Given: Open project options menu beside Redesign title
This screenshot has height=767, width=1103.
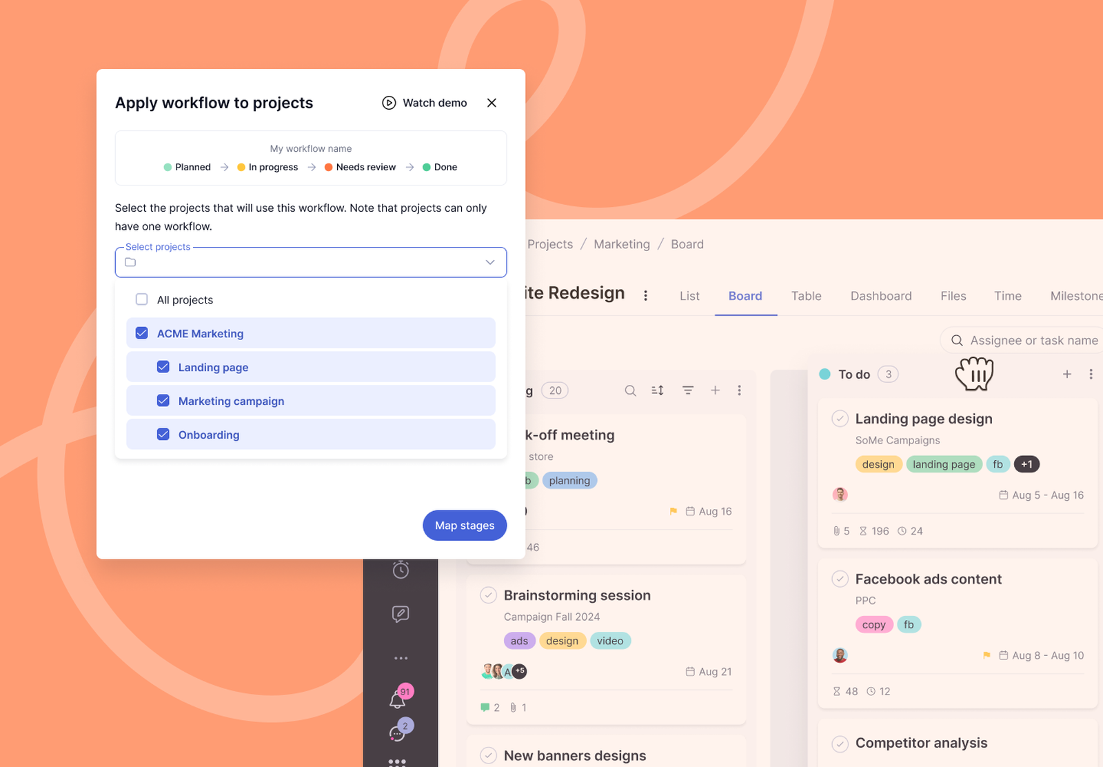Looking at the screenshot, I should [x=645, y=295].
